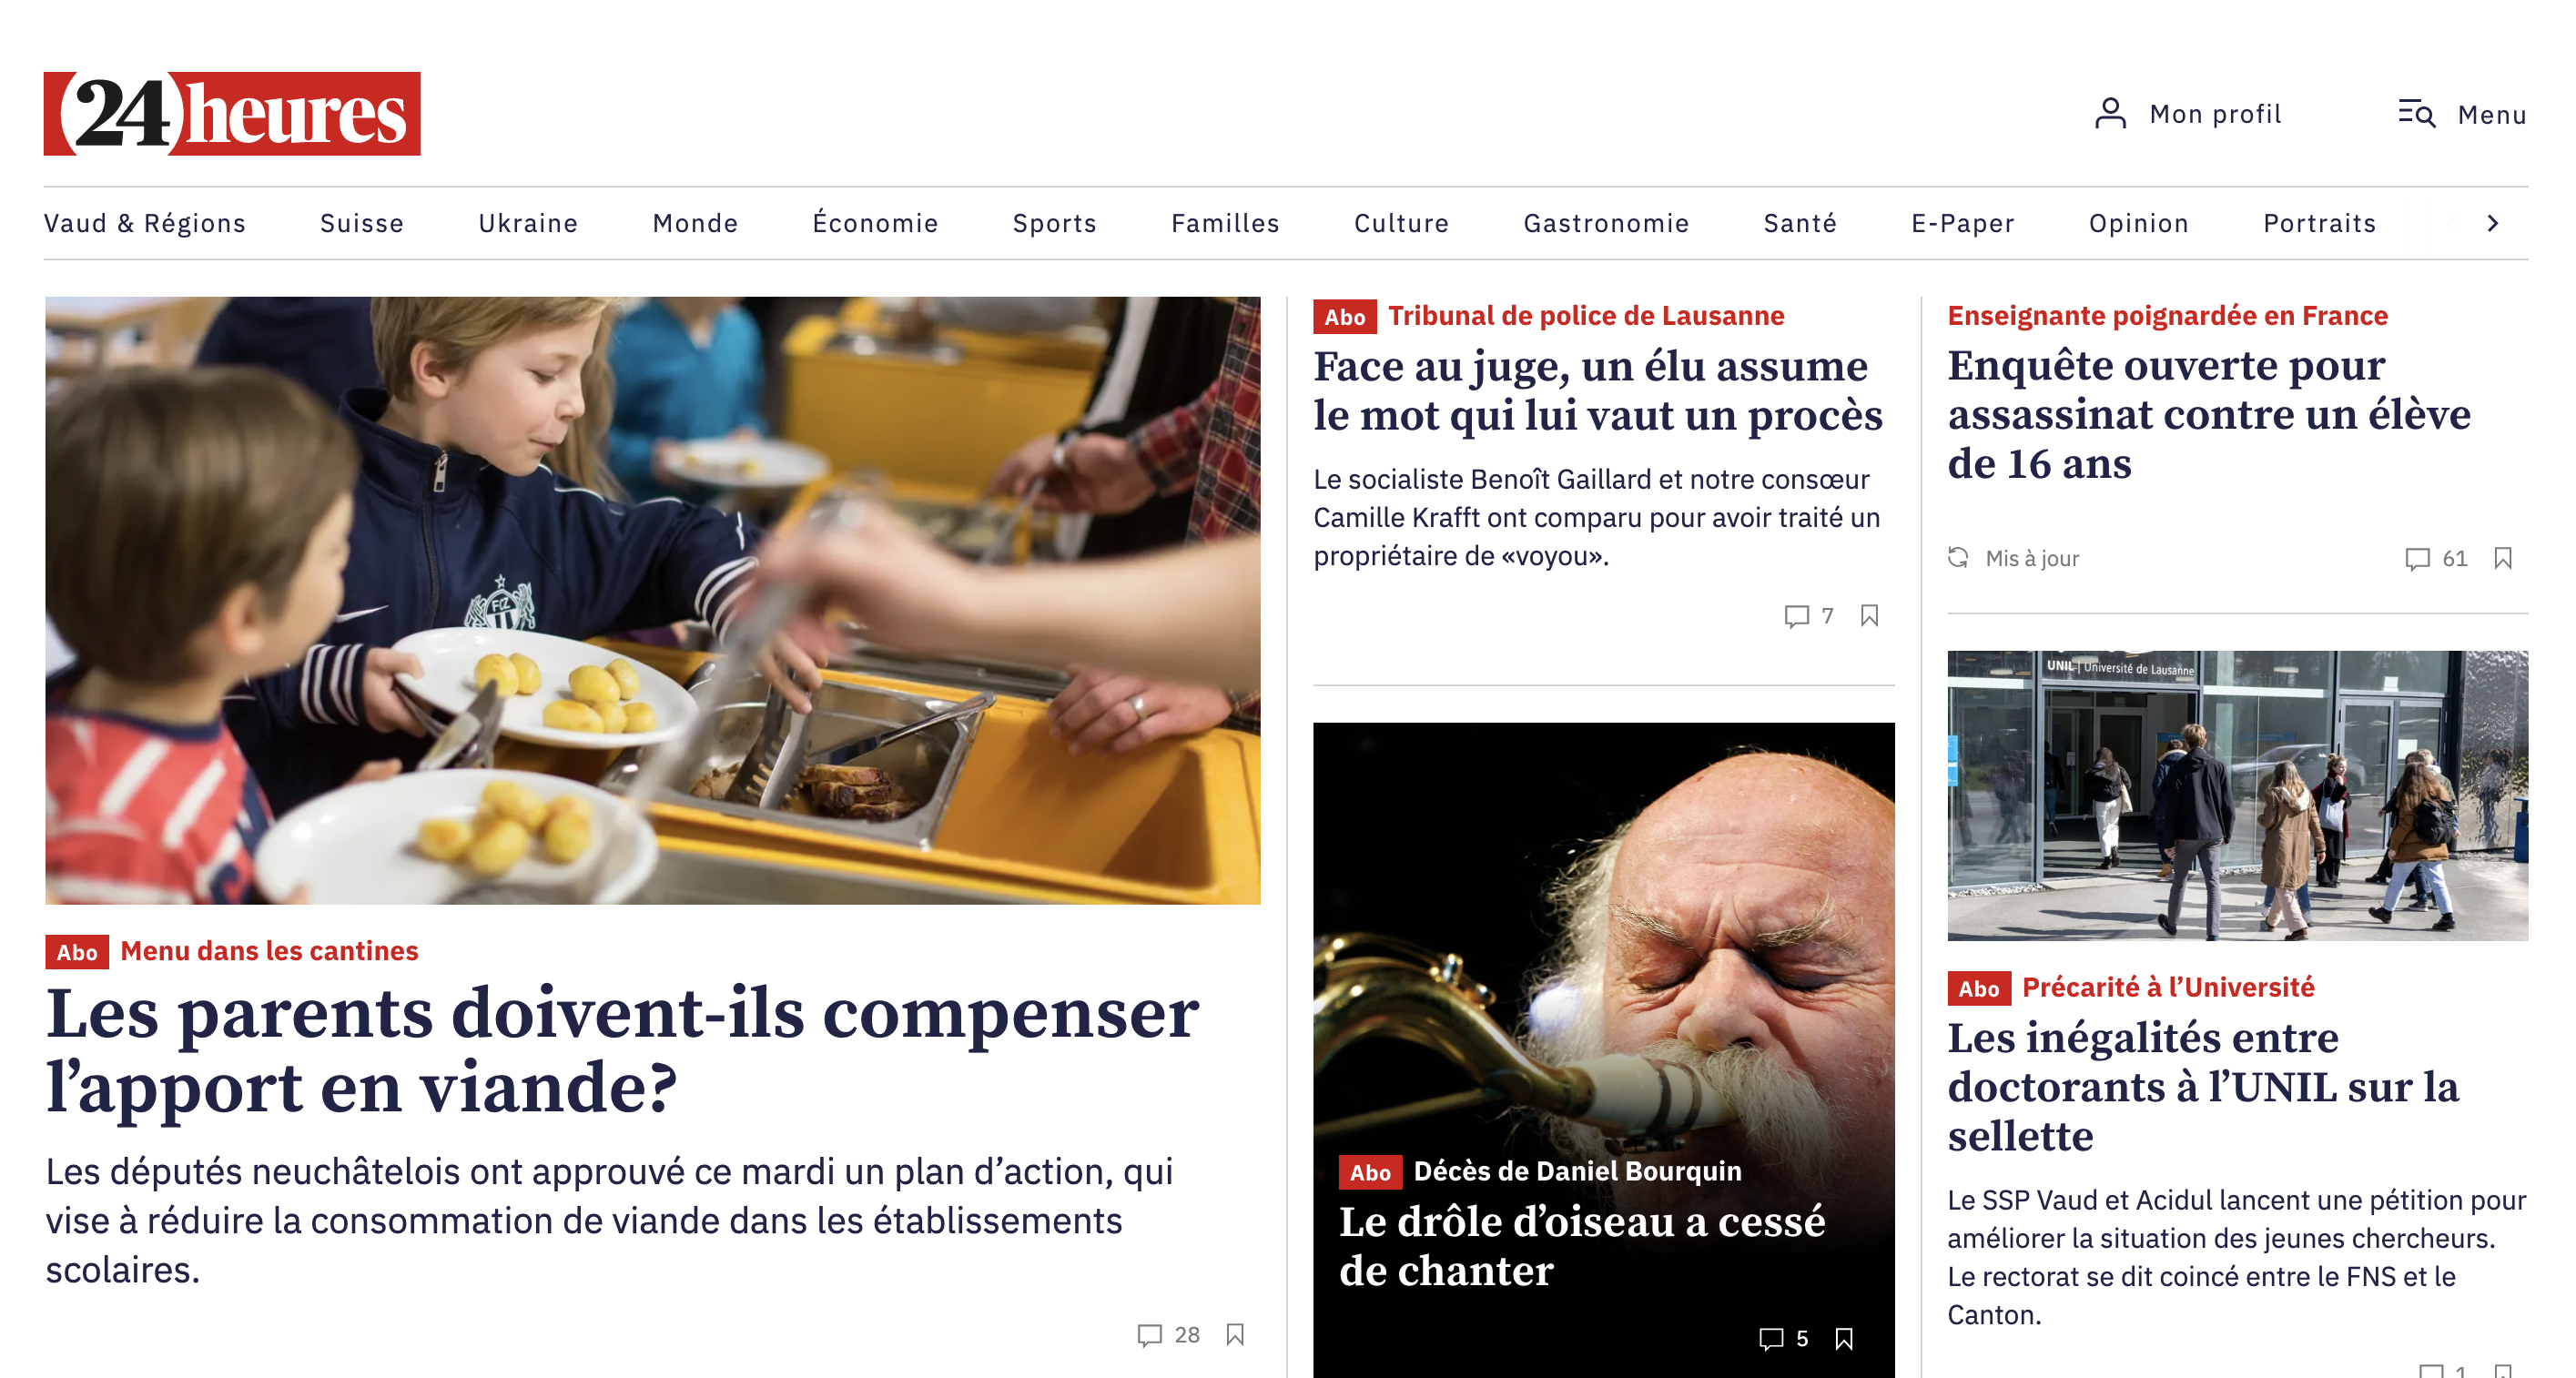The image size is (2576, 1378).
Task: Open the UNIL building entrance photo
Action: (2237, 796)
